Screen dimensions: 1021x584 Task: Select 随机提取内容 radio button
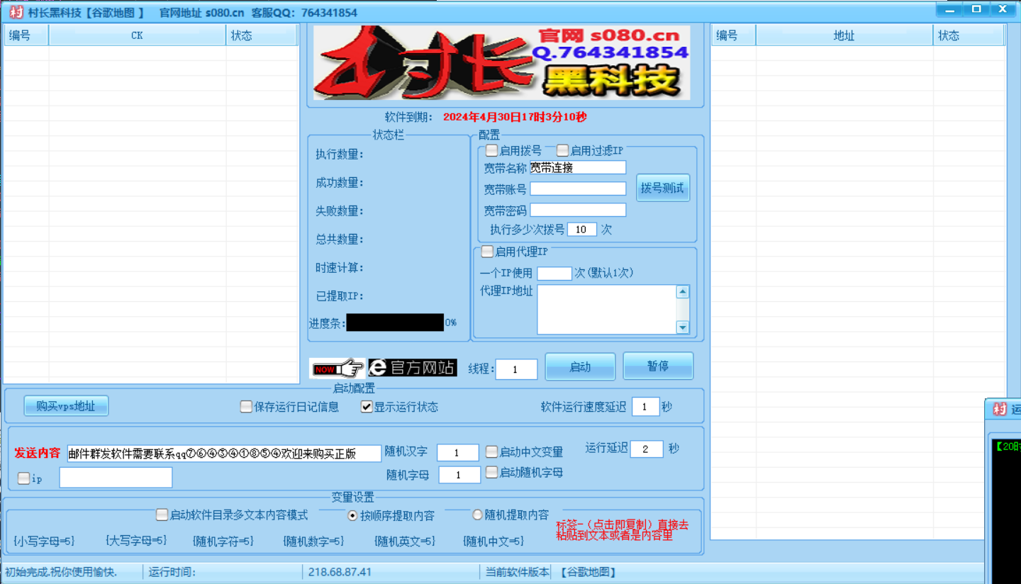pos(477,515)
